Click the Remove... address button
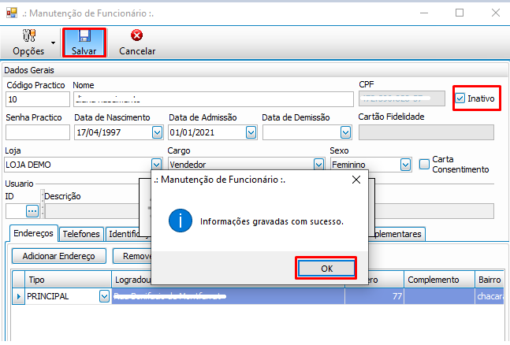Screen dimensions: 510x345 (132, 256)
